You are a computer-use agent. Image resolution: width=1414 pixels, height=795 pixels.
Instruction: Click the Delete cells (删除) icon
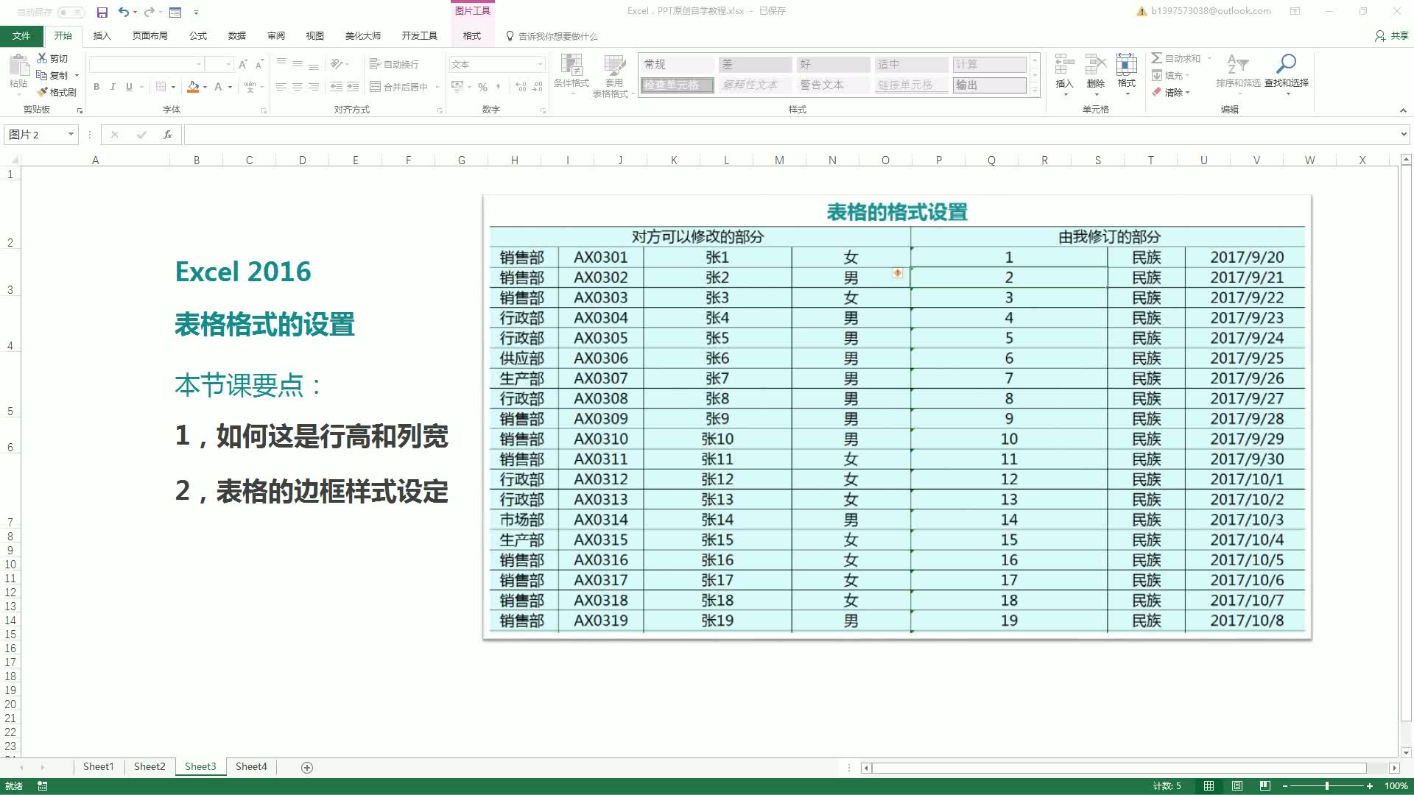tap(1096, 64)
